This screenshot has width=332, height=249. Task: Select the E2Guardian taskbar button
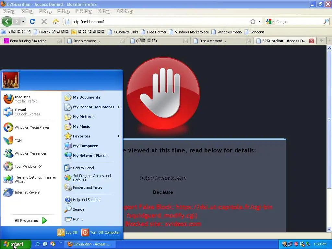90,244
